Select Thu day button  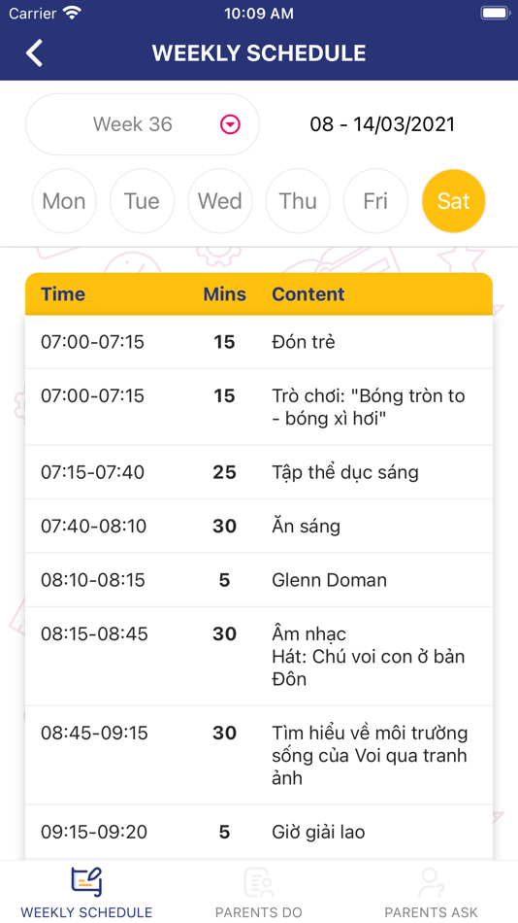click(298, 201)
